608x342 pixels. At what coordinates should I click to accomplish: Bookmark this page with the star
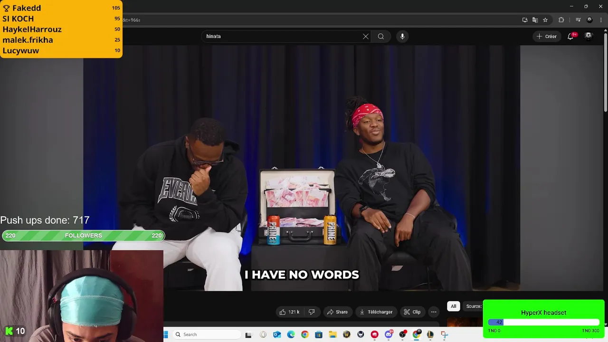(545, 20)
